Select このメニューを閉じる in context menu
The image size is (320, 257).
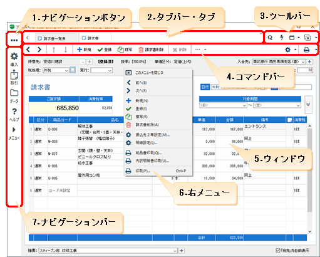click(x=149, y=73)
